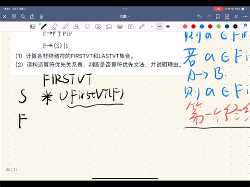Open the thumbnail grid view
This screenshot has height=187, width=250.
coord(14,16)
